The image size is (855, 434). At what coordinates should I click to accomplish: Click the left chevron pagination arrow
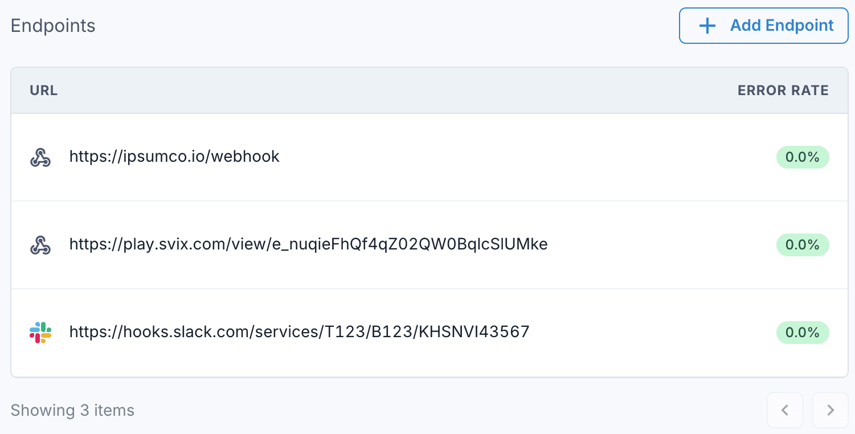tap(785, 410)
